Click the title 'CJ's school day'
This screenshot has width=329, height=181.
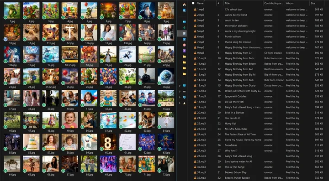pos(233,10)
